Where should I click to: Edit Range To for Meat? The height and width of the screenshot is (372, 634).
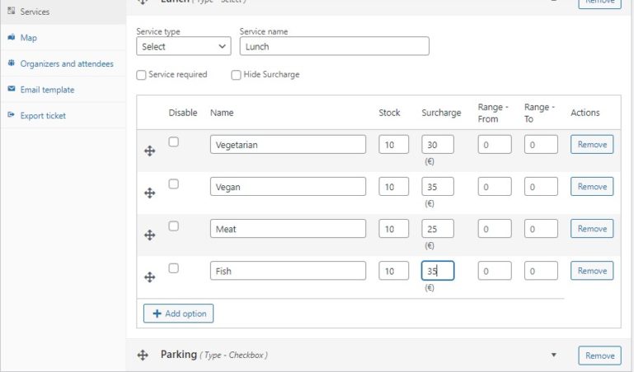tap(541, 229)
